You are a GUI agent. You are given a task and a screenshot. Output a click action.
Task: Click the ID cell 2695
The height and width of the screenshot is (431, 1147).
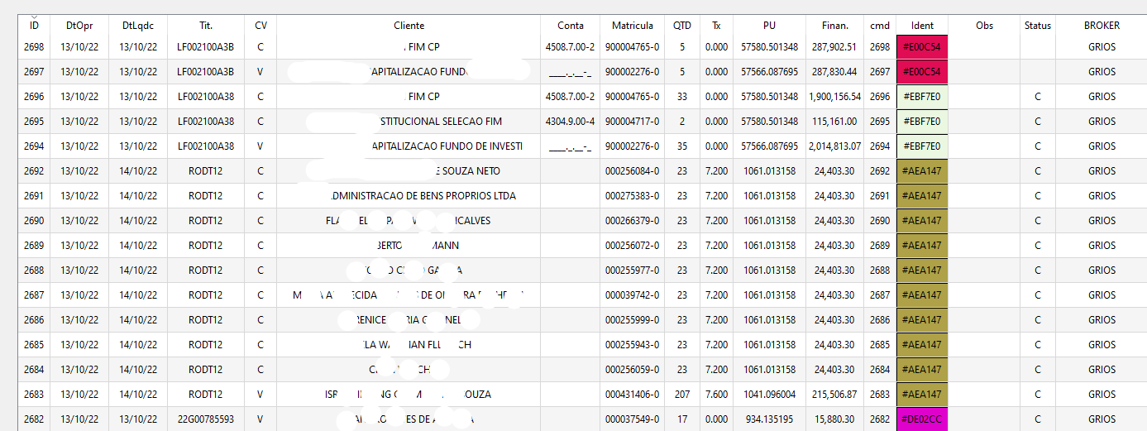tap(34, 122)
